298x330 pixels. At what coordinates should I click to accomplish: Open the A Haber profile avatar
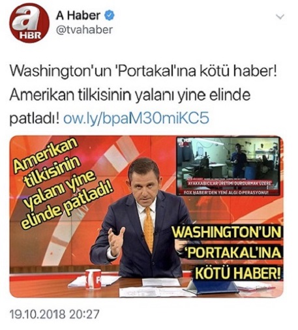point(29,23)
